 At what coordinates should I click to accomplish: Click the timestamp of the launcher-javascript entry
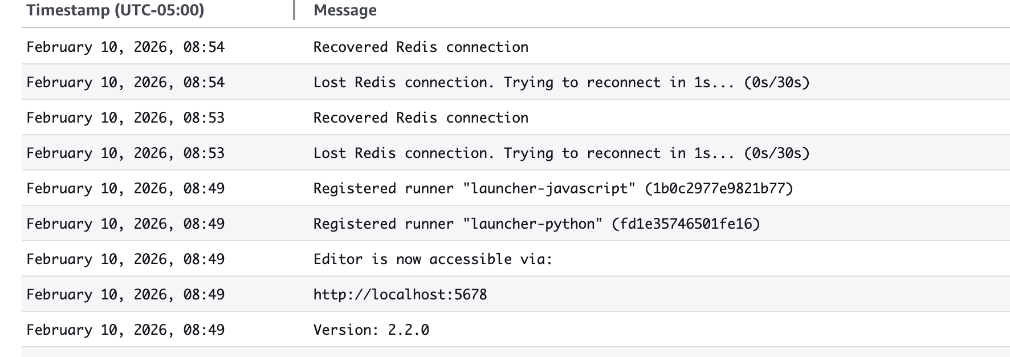tap(125, 189)
